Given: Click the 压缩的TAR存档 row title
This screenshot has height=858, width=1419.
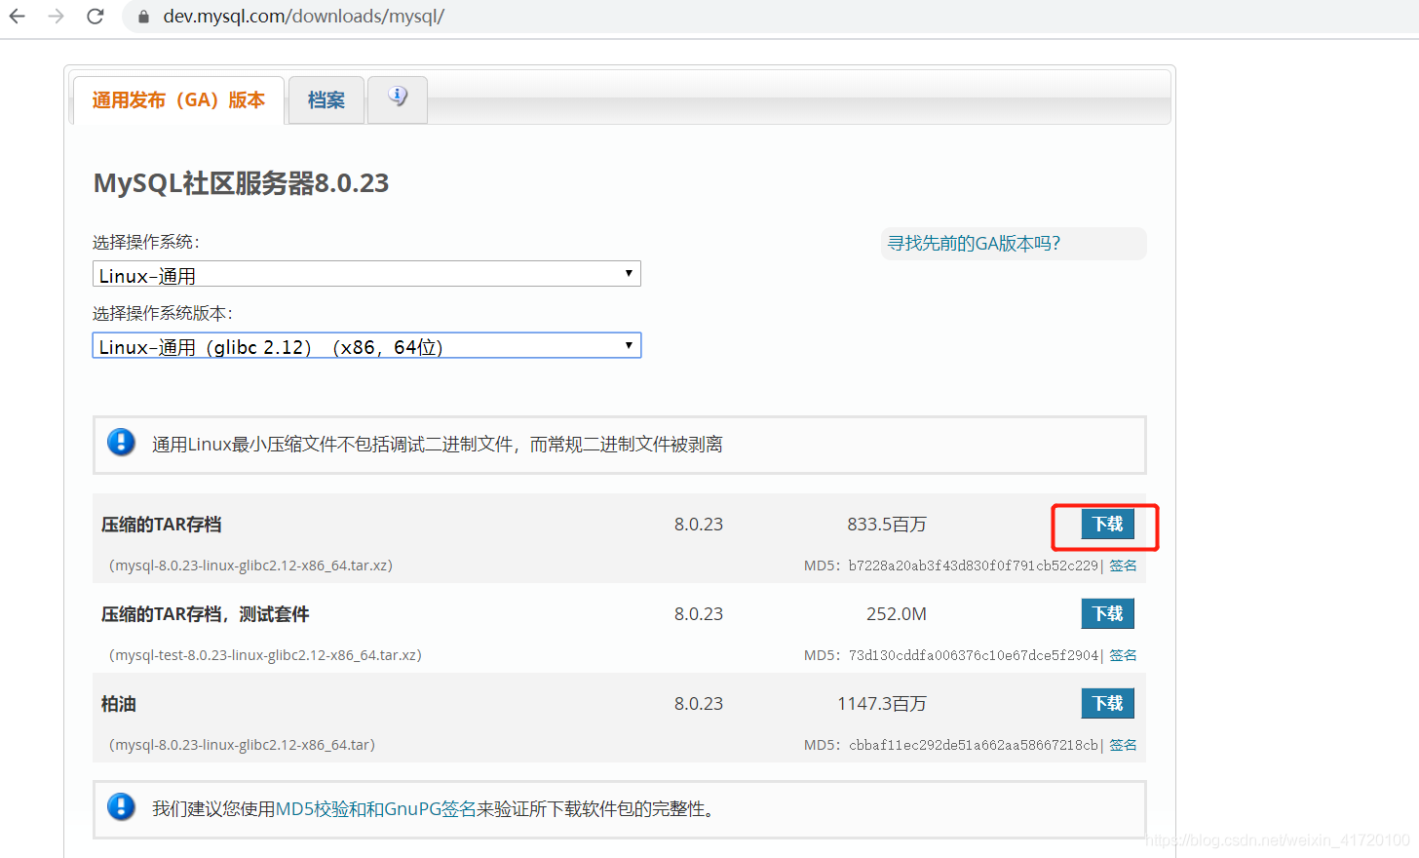Looking at the screenshot, I should 162,525.
